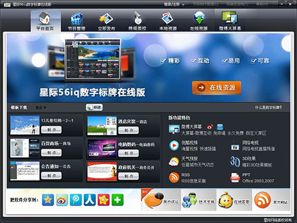Expand the 更多 arrow beside 模板下载
This screenshot has height=223, width=297.
tap(45, 108)
